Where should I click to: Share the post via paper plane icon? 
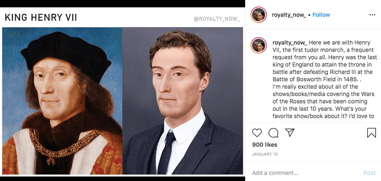pos(290,133)
